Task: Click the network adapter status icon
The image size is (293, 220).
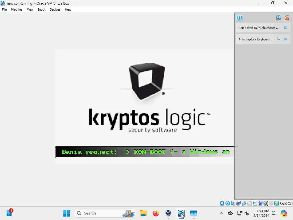Action: click(238, 203)
